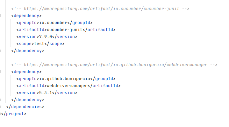Click the test scope value

point(39,44)
